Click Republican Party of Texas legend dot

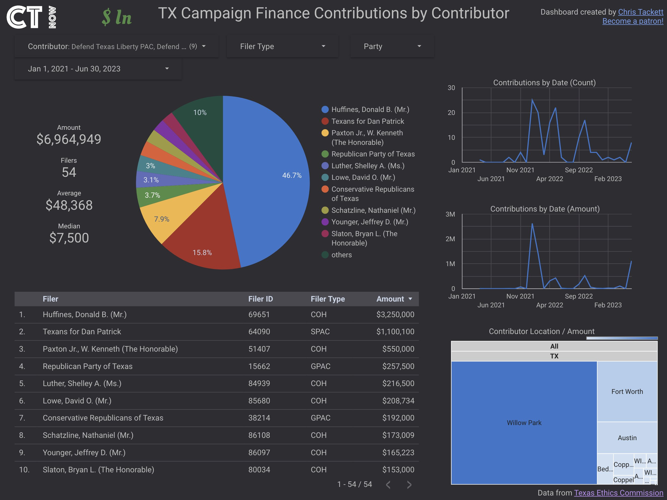pyautogui.click(x=325, y=154)
